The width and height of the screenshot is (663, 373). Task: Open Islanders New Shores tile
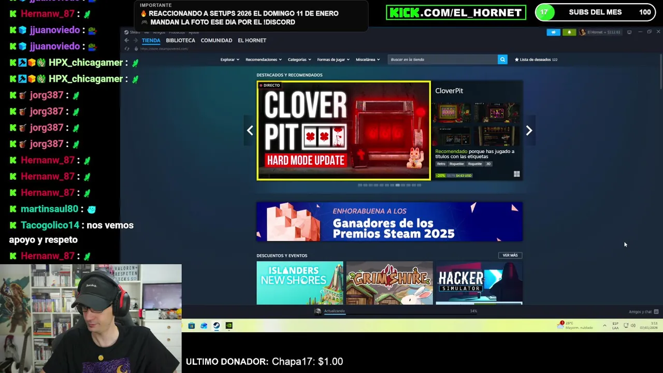click(300, 283)
